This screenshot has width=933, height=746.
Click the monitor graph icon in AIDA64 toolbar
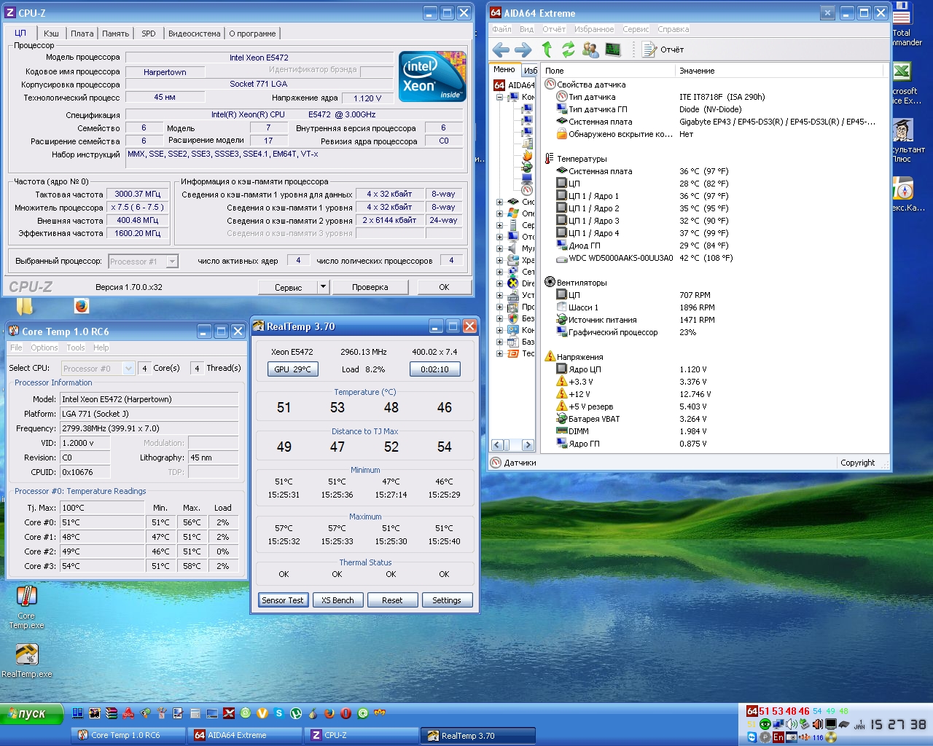click(613, 50)
